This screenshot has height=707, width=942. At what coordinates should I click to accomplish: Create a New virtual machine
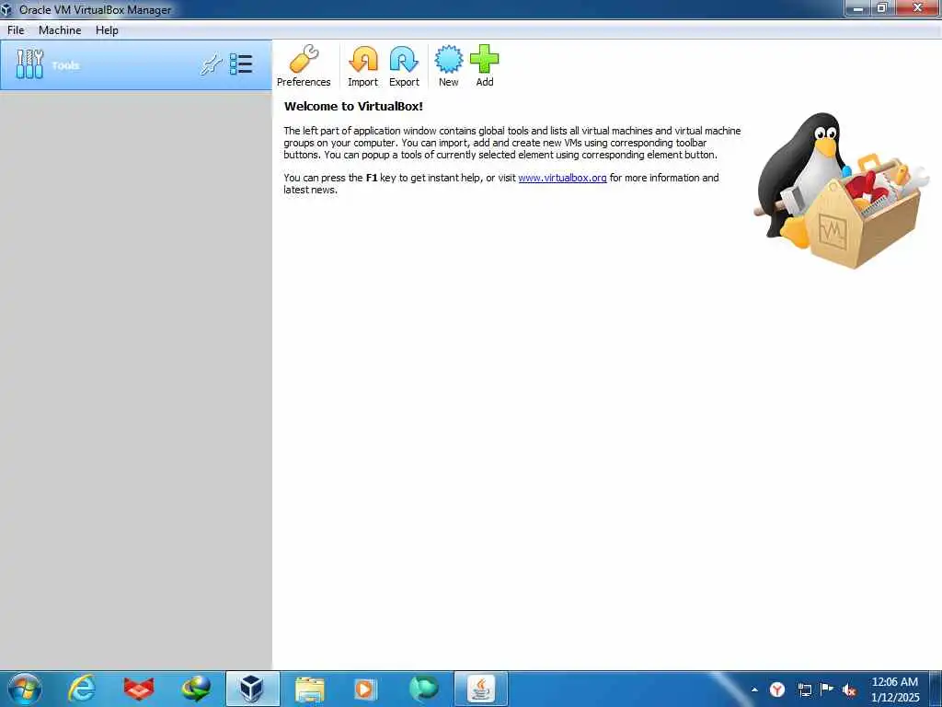449,66
